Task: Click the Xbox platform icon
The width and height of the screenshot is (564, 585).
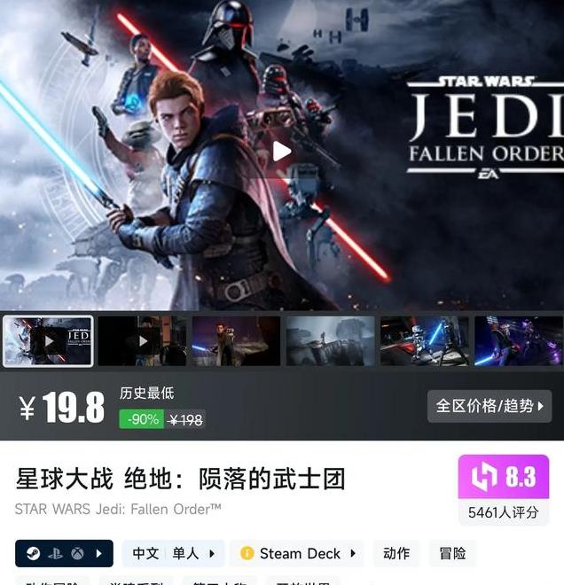Action: coord(78,554)
